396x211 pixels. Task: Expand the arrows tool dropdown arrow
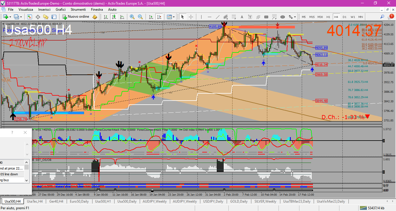coord(295,17)
